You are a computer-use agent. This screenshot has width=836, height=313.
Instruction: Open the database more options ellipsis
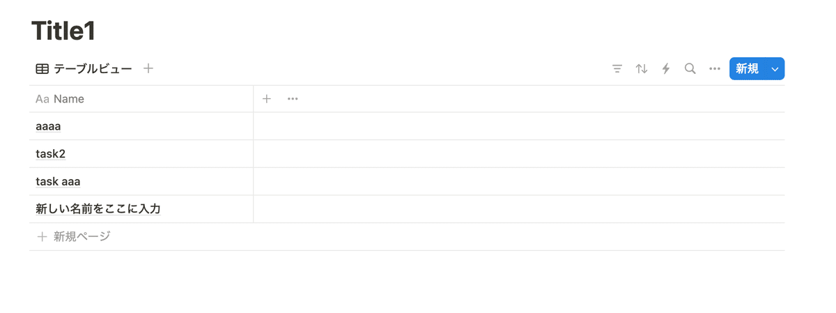(715, 69)
